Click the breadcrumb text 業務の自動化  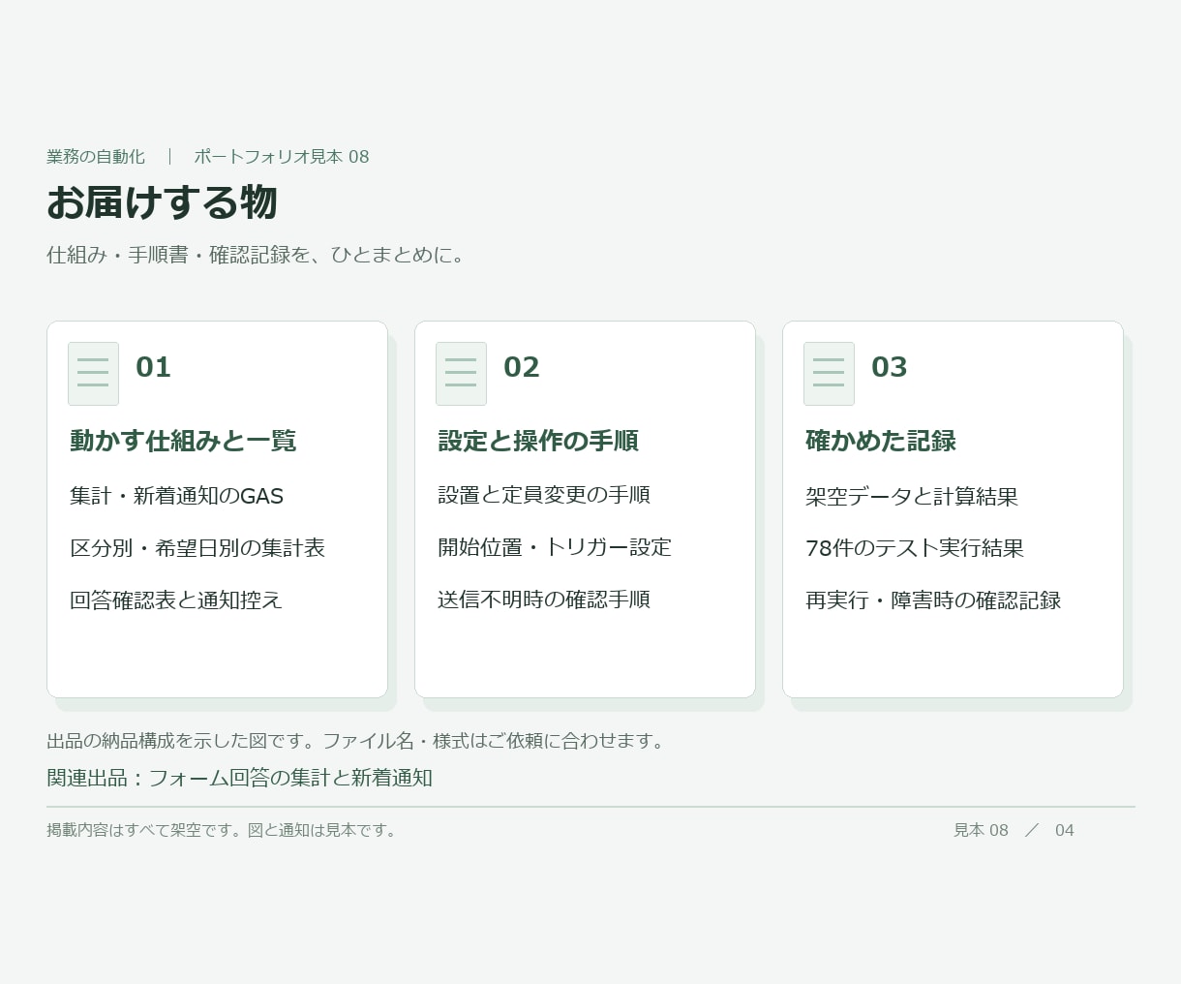[96, 157]
